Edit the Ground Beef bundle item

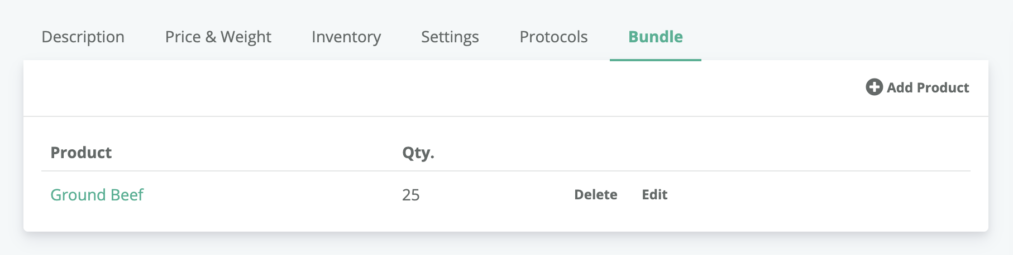pyautogui.click(x=654, y=195)
